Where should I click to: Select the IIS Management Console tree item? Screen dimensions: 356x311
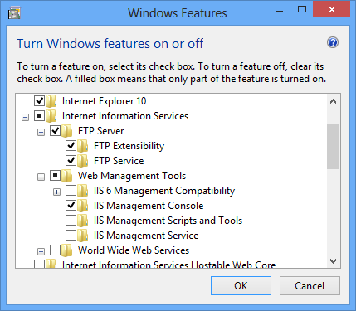click(x=149, y=206)
